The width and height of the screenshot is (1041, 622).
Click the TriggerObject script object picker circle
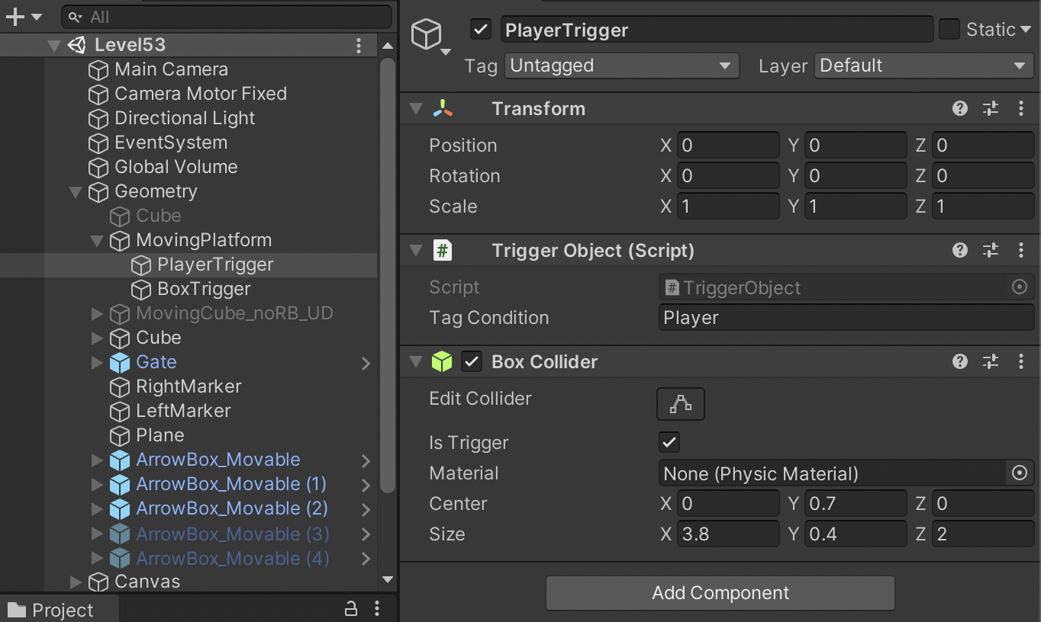coord(1020,287)
